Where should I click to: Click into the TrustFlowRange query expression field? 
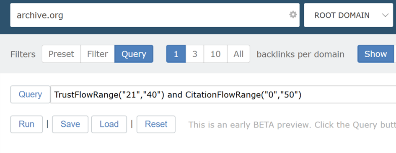click(223, 94)
